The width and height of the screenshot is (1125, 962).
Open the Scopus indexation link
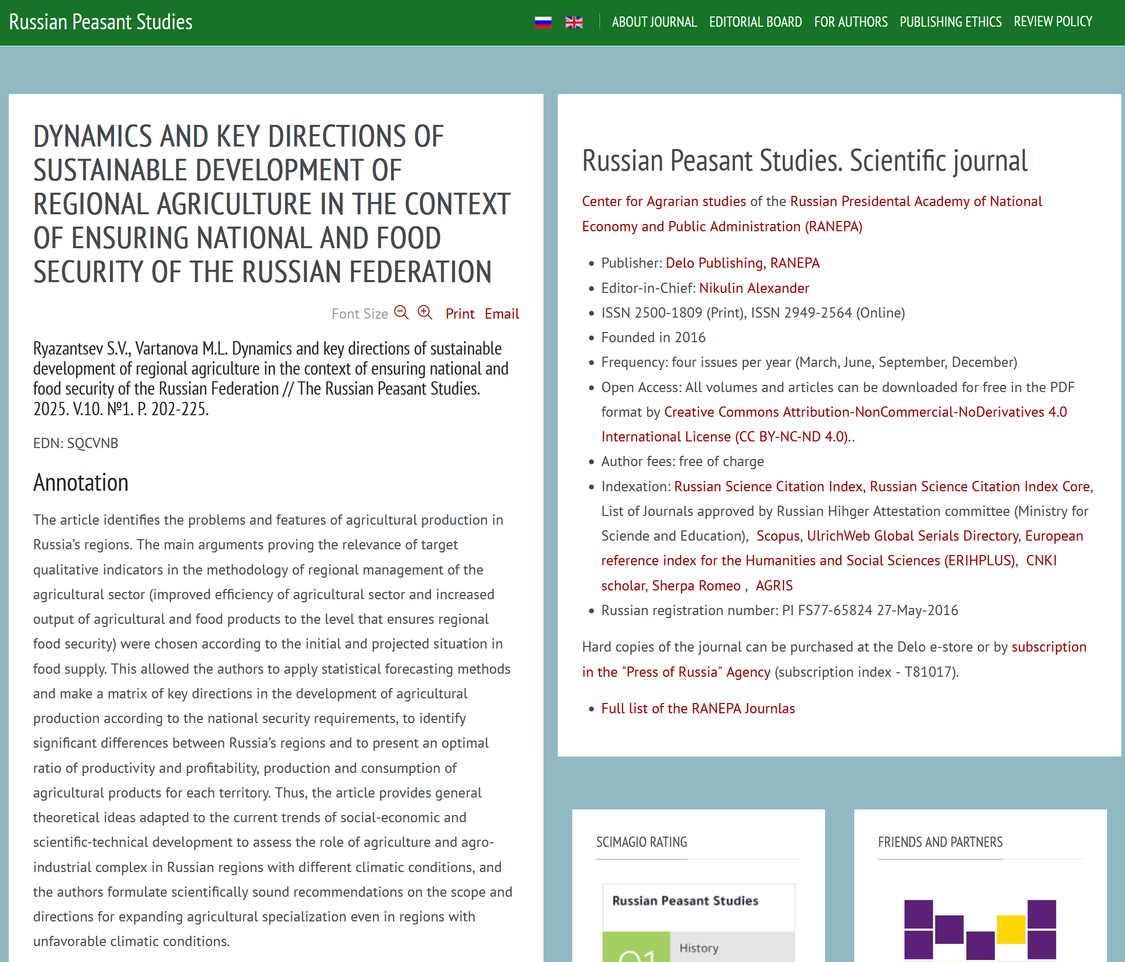coord(778,536)
